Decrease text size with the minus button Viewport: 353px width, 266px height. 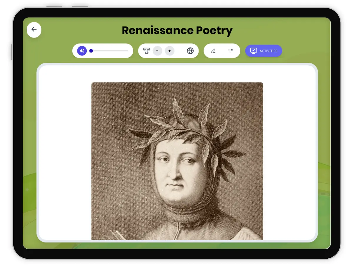point(157,51)
